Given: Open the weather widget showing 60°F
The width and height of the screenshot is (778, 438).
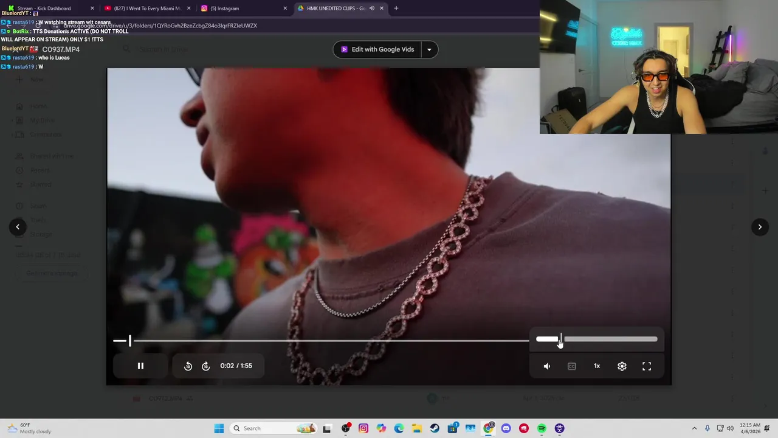Looking at the screenshot, I should [29, 428].
